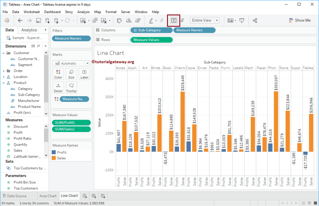Collapse the Product hierarchy
This screenshot has height=206, width=319.
(x=4, y=83)
